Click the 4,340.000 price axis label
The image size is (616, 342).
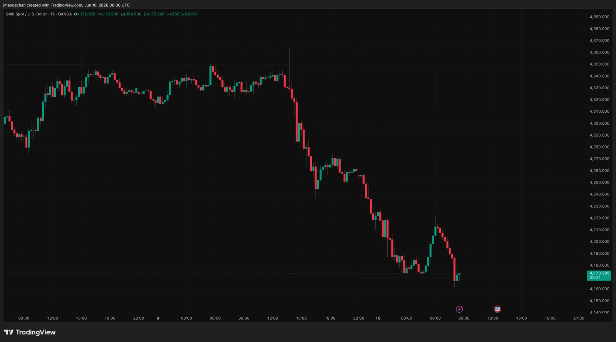[599, 76]
